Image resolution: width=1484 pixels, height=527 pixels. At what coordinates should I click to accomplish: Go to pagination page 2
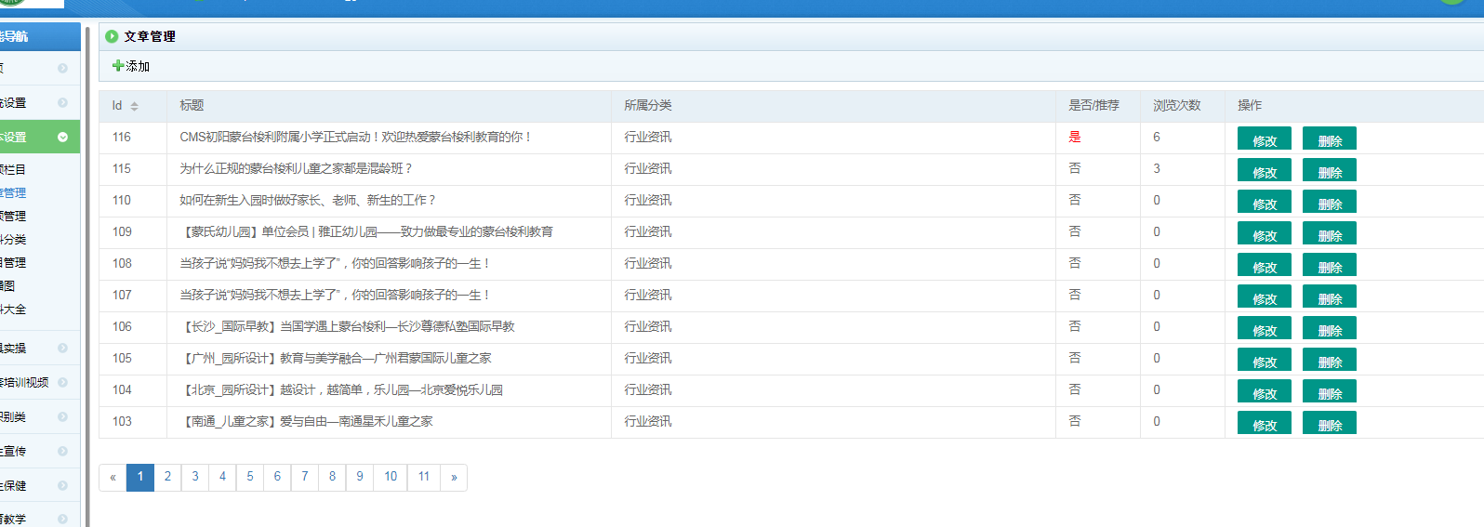167,477
